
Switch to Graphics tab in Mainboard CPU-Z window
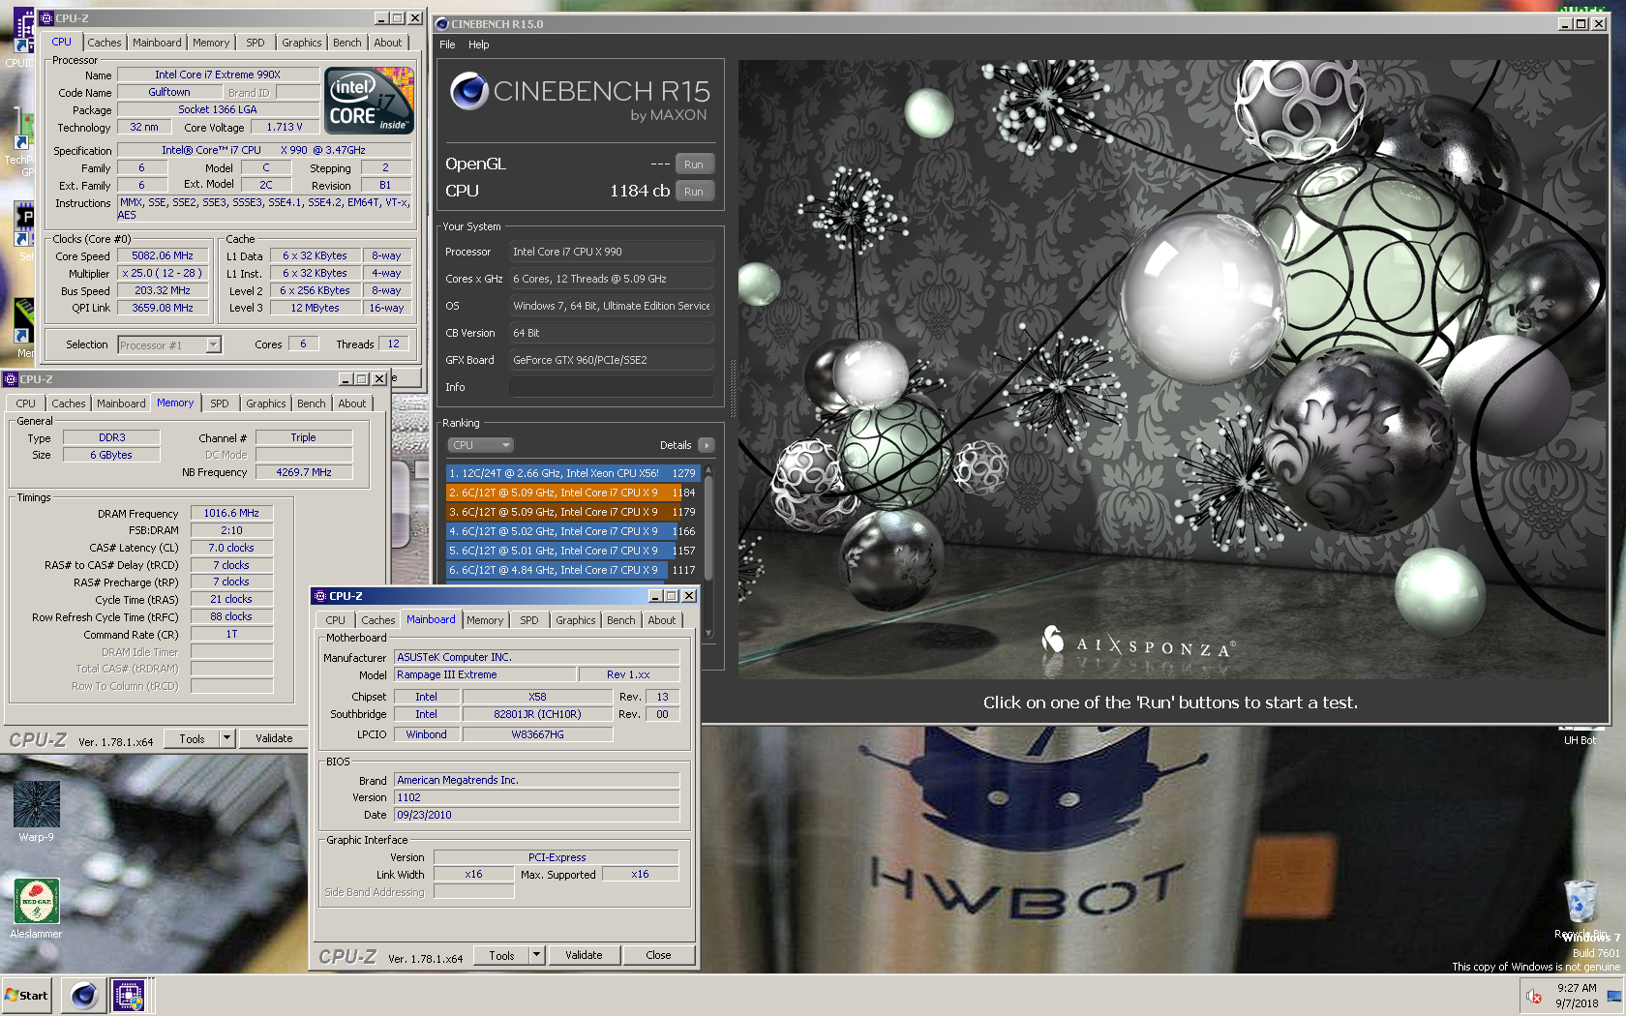pos(576,620)
